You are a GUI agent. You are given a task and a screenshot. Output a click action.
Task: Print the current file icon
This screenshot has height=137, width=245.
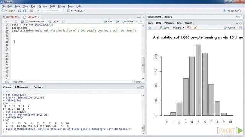(31, 11)
